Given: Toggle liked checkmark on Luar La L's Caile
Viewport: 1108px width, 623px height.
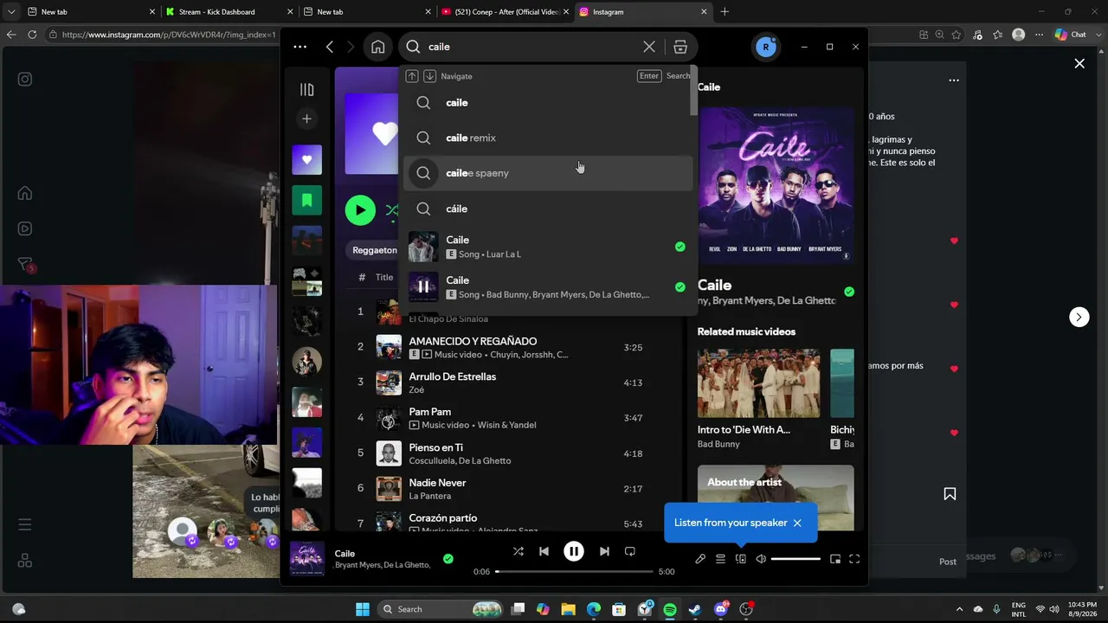Looking at the screenshot, I should click(680, 247).
